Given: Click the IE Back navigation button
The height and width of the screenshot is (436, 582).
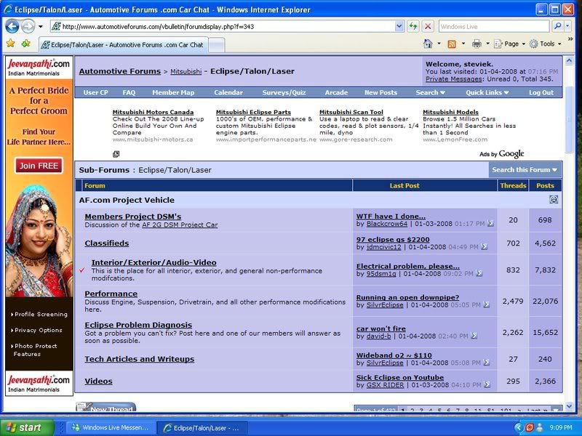Looking at the screenshot, I should click(x=12, y=26).
